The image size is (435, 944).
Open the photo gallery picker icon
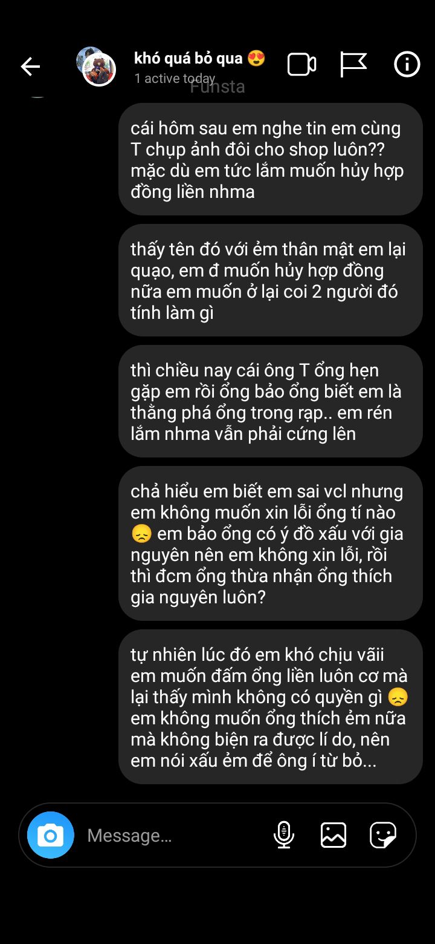[333, 835]
